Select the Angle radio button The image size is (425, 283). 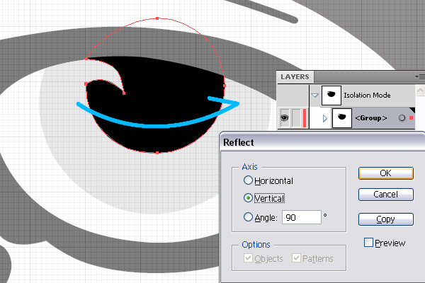coord(248,217)
